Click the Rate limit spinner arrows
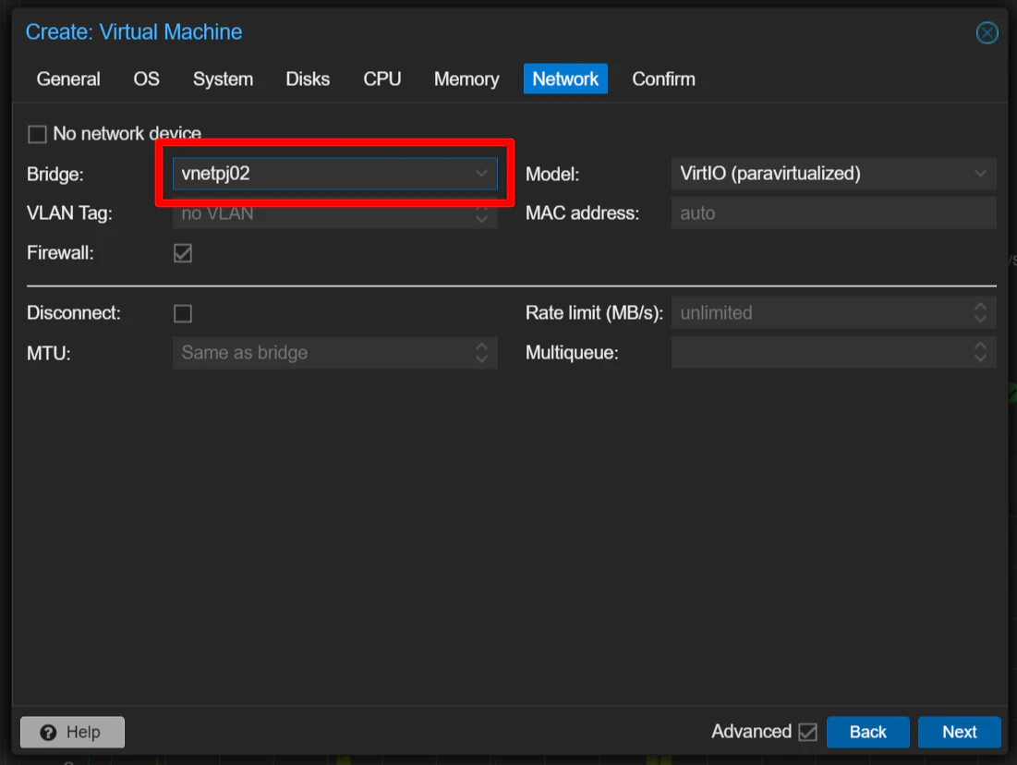This screenshot has height=765, width=1017. coord(980,313)
